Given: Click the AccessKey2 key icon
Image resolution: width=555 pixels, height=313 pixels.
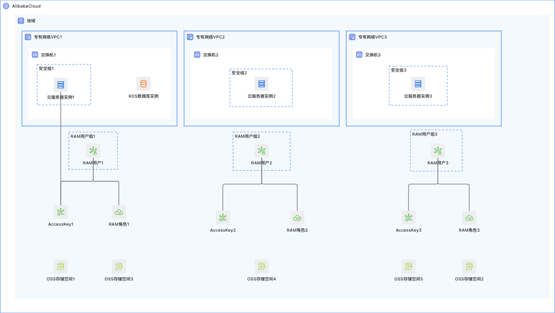Looking at the screenshot, I should coord(223,218).
